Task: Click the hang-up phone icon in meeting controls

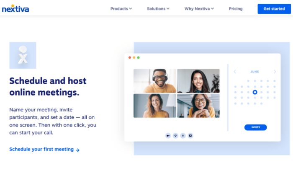Action: (x=175, y=136)
